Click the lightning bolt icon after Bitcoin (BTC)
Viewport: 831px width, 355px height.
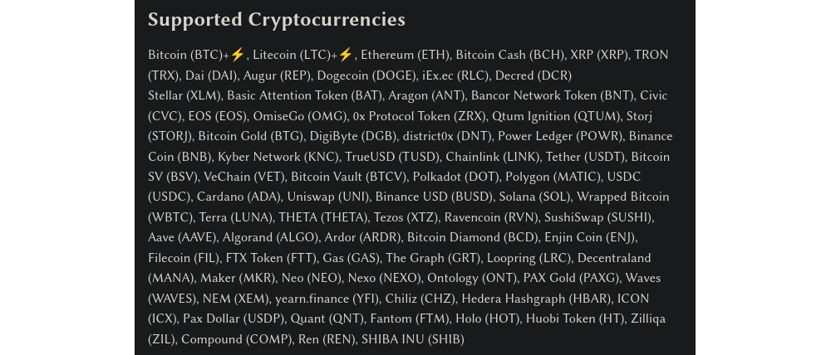(x=237, y=55)
